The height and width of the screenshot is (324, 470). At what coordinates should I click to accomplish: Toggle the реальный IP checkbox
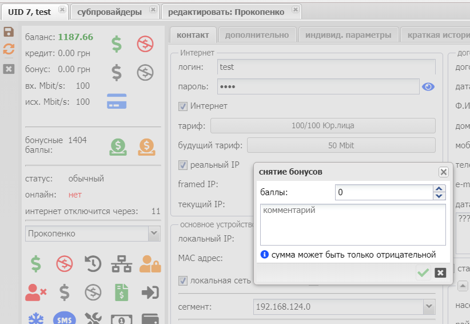pos(183,165)
